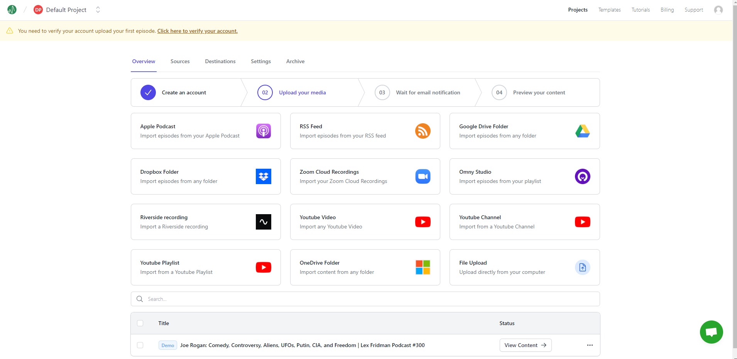
Task: Click the Dropbox icon
Action: tap(264, 176)
